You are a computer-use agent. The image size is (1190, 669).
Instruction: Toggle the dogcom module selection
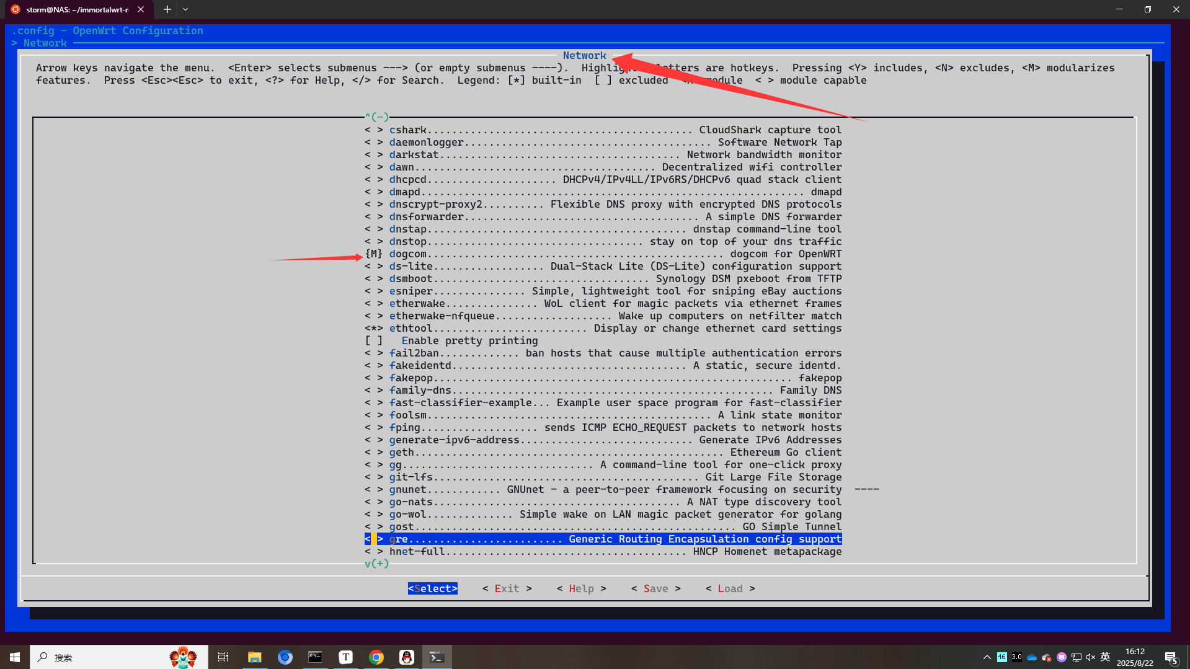click(373, 254)
